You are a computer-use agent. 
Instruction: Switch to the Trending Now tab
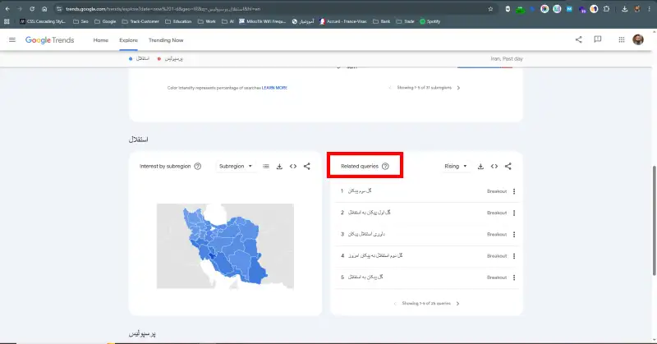(x=165, y=40)
